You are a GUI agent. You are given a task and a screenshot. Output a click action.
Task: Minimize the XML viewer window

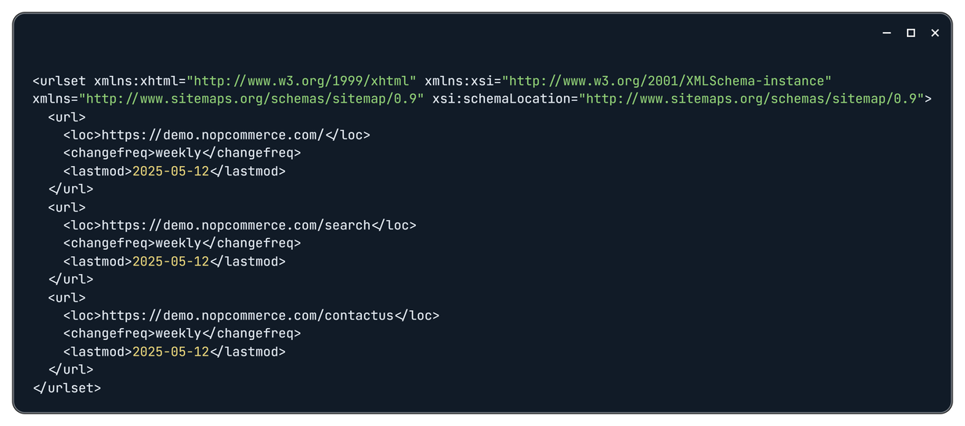click(x=887, y=33)
